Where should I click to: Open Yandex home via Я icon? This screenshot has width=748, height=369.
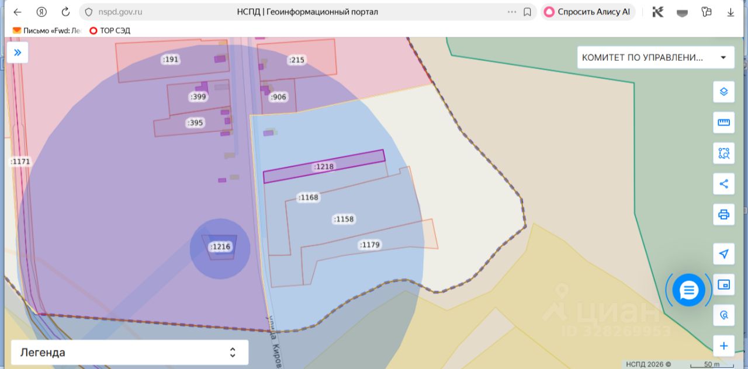(41, 12)
